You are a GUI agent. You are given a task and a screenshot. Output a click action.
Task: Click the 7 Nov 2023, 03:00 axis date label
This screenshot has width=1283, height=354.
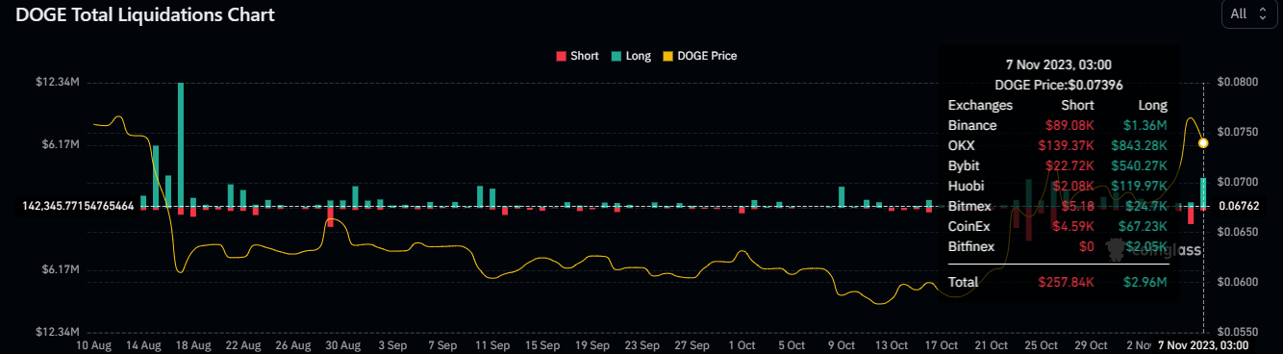(x=1203, y=344)
